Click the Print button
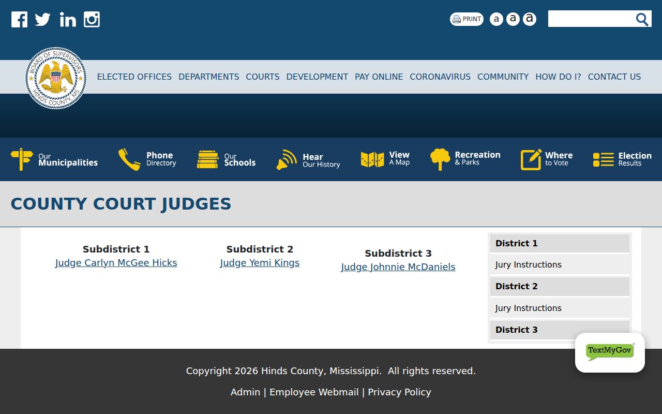 pos(467,19)
